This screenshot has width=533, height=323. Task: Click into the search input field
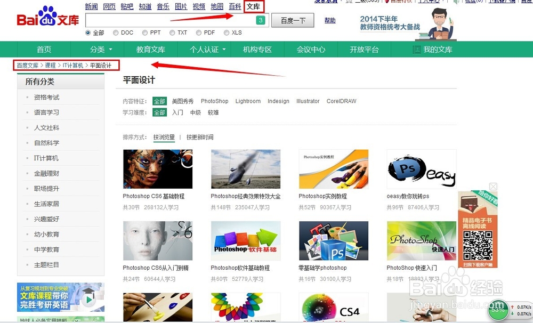(177, 20)
